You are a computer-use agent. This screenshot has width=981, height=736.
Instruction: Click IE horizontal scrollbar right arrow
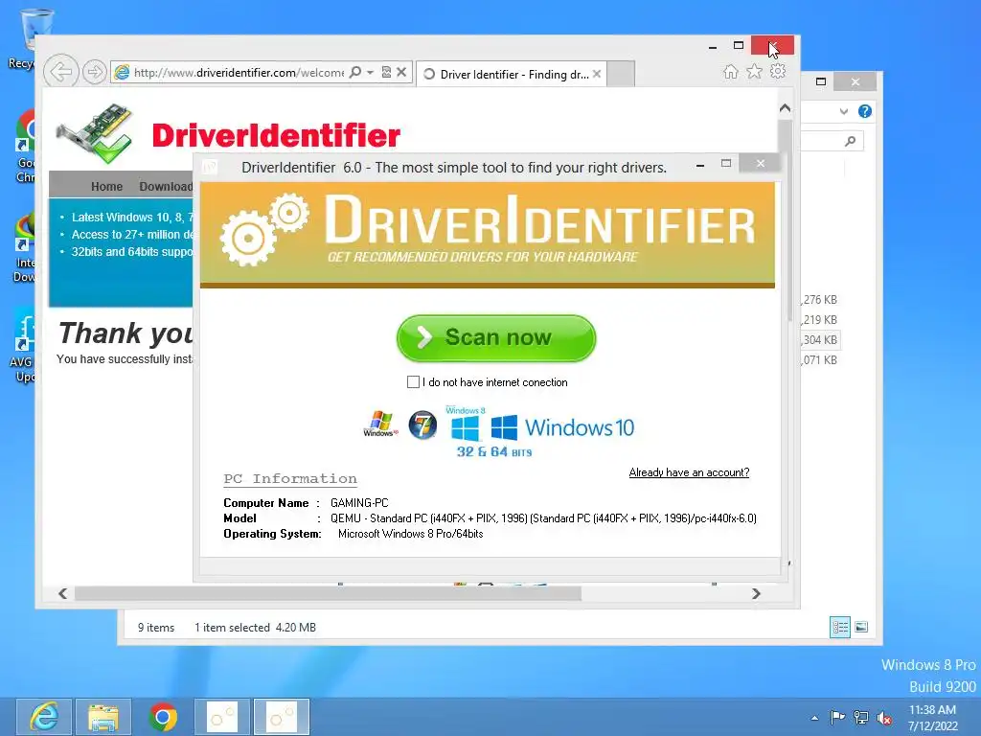coord(756,593)
